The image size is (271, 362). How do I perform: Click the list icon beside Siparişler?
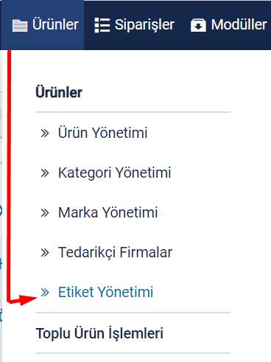click(102, 25)
